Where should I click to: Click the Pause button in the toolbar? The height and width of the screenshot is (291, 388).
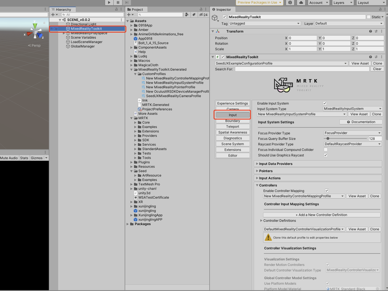click(x=118, y=2)
